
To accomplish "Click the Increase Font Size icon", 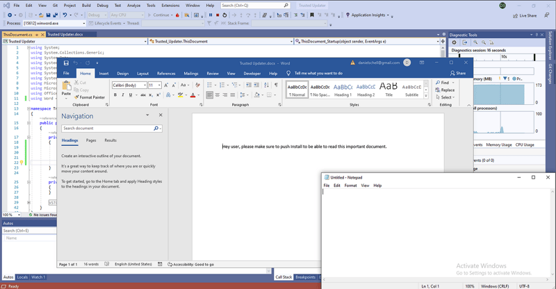I will coord(166,85).
